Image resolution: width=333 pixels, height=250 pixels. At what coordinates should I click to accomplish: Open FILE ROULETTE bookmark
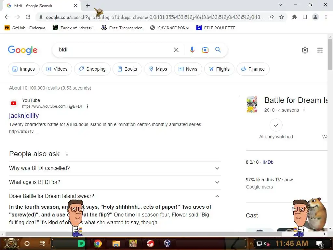(x=216, y=28)
